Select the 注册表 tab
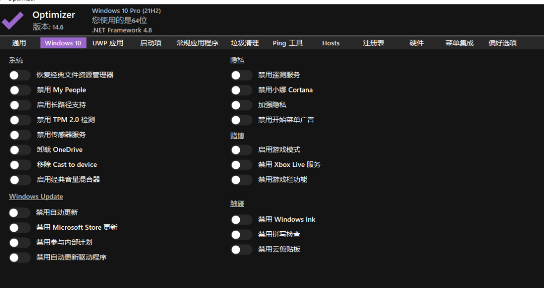Image resolution: width=544 pixels, height=288 pixels. tap(373, 43)
